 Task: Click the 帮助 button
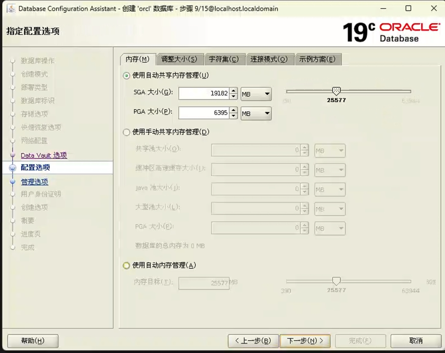33,341
